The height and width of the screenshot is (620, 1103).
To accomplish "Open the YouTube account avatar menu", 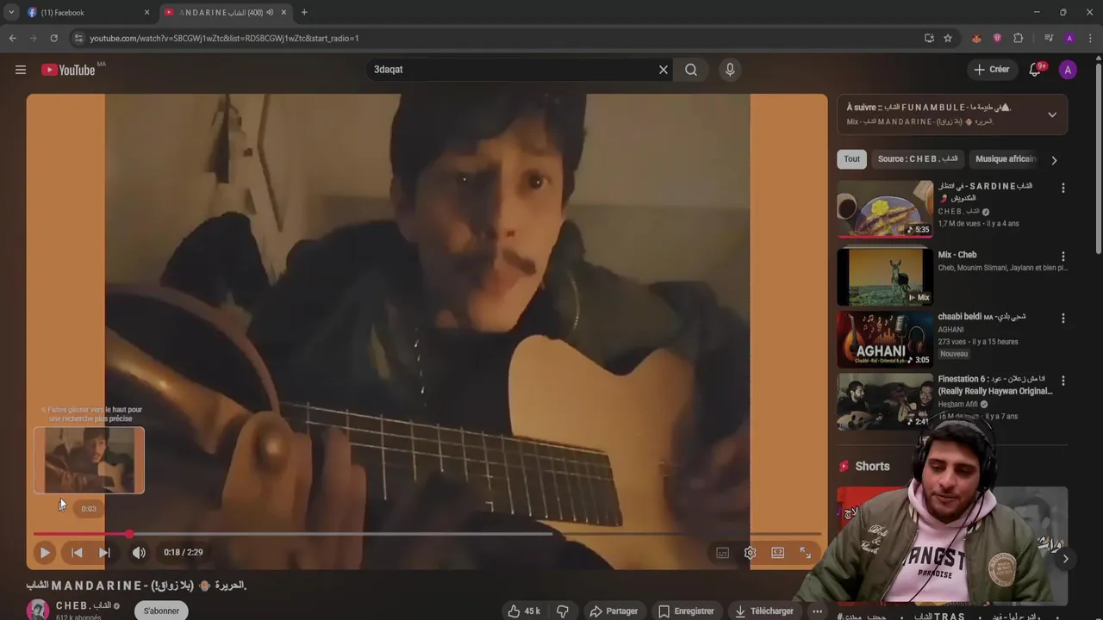I will coord(1068,70).
